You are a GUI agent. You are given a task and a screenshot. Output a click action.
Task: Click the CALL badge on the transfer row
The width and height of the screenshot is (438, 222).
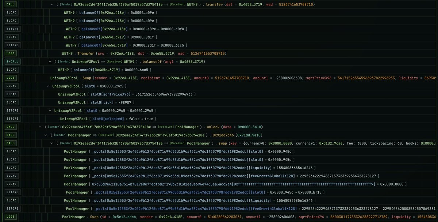[x=11, y=4]
